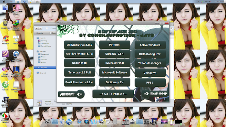
Task: Click the Unikey v4 button
Action: [150, 73]
